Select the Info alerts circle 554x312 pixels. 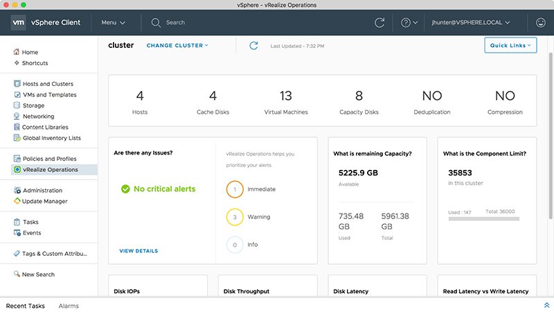coord(235,245)
